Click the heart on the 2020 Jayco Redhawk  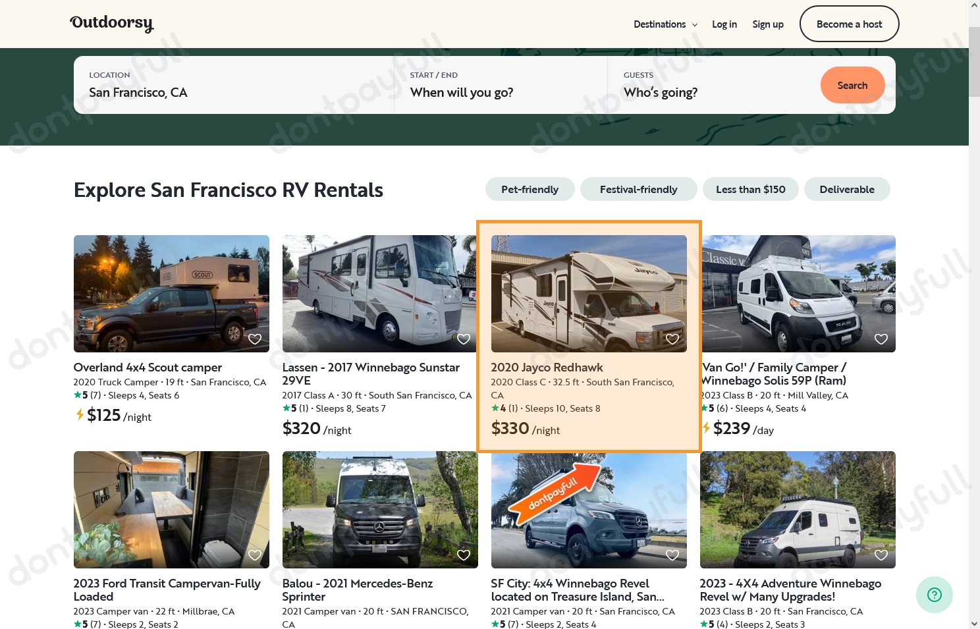click(672, 339)
